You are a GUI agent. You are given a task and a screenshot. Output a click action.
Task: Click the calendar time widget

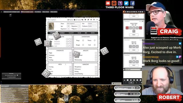pos(11,76)
